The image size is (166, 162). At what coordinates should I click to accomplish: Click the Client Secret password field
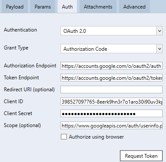coord(112,113)
